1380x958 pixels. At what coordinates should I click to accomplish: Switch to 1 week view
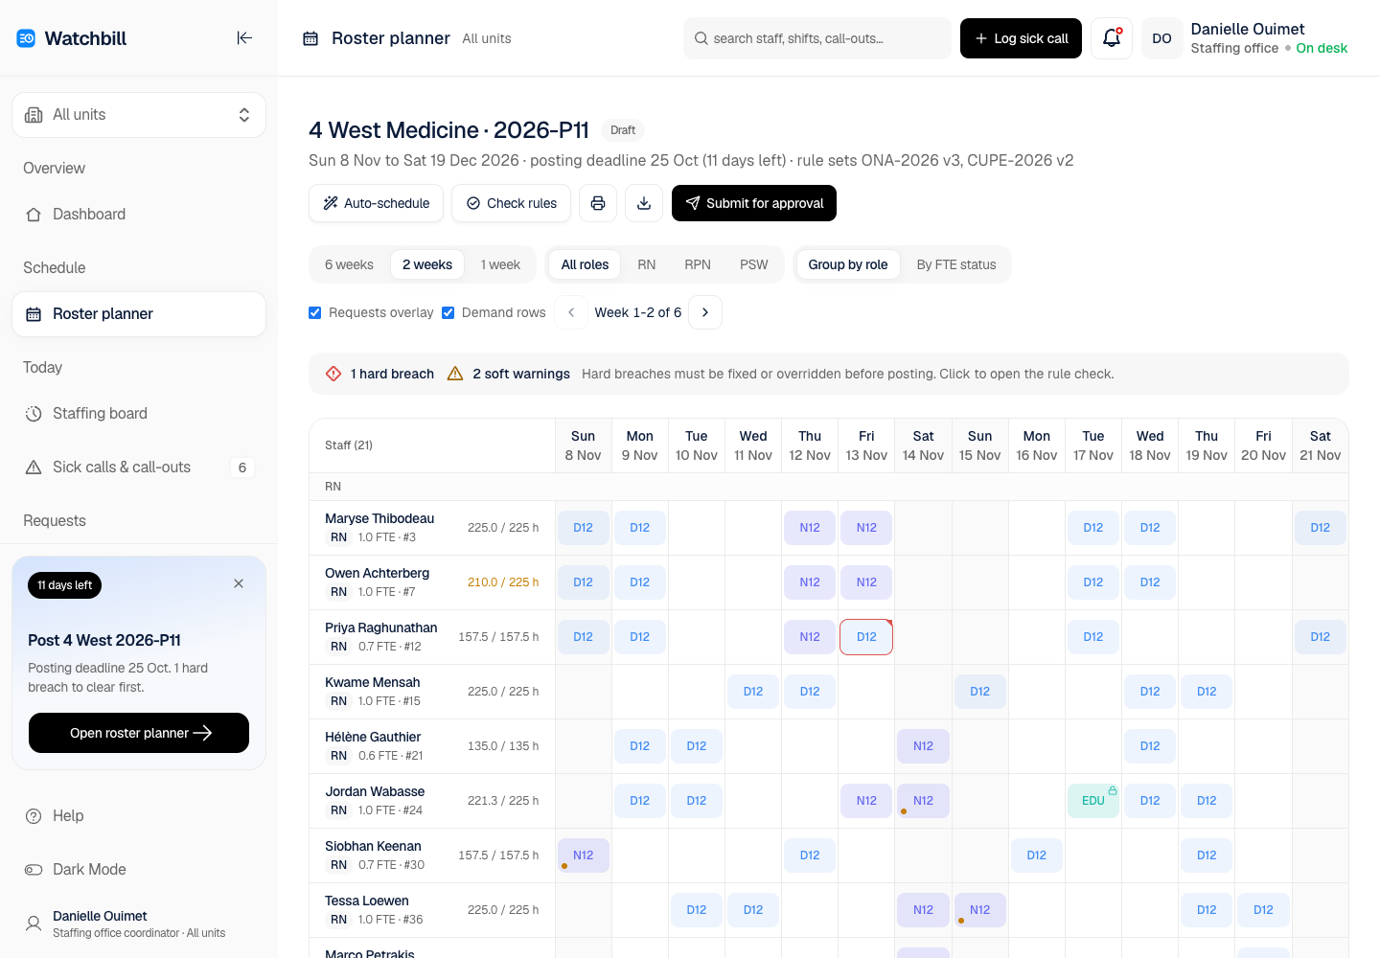point(500,264)
